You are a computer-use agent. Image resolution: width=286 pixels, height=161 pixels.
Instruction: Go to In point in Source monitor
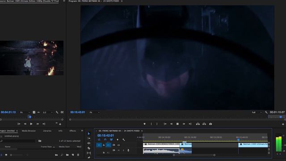(19, 124)
